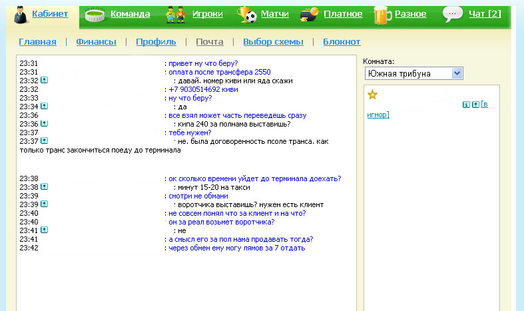Click the footballers icon beside Игроки
The height and width of the screenshot is (311, 524).
(175, 15)
